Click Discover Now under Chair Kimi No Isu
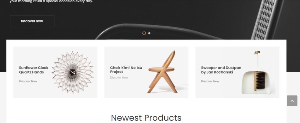300x123 pixels. pyautogui.click(x=119, y=77)
